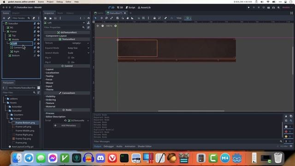Click the 100 % zoom reset button
This screenshot has width=295, height=166.
pos(109,26)
